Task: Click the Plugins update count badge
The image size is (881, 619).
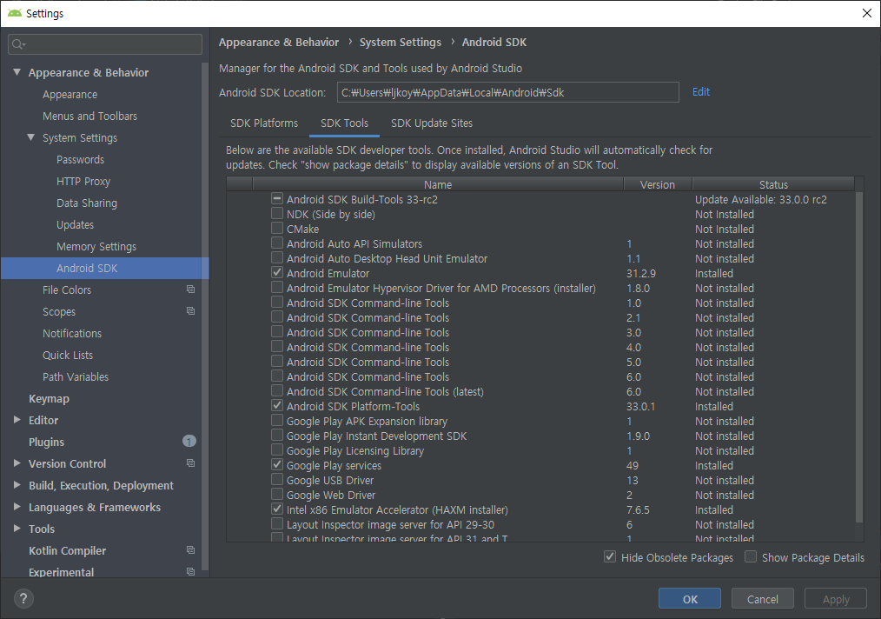Action: 189,442
